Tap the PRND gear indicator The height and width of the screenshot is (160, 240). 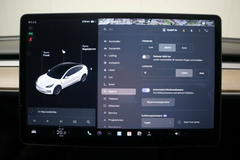32,22
